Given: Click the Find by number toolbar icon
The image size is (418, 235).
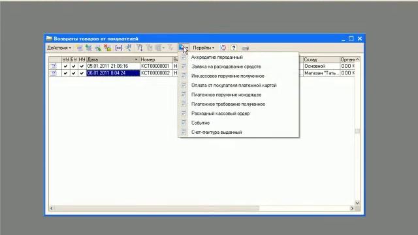Looking at the screenshot, I should (128, 48).
